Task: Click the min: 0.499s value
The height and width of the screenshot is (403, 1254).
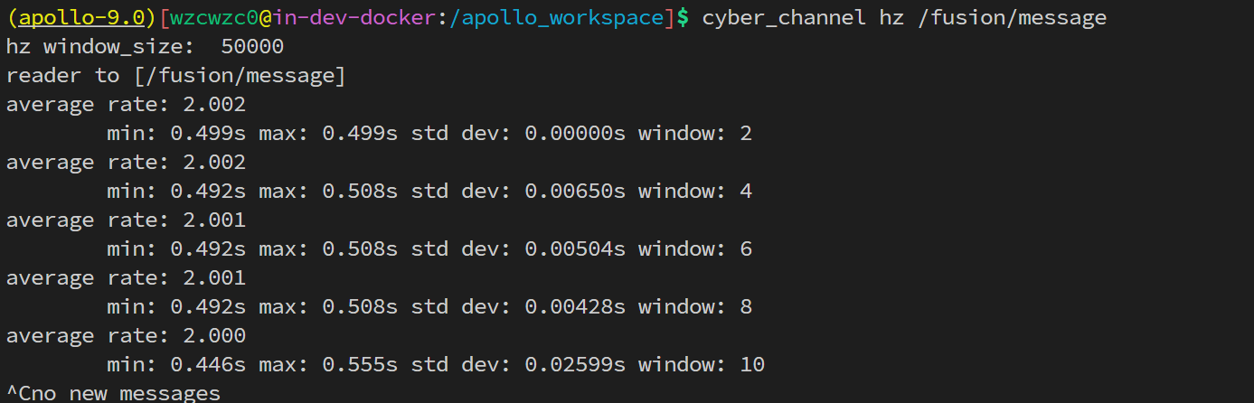Action: point(176,134)
